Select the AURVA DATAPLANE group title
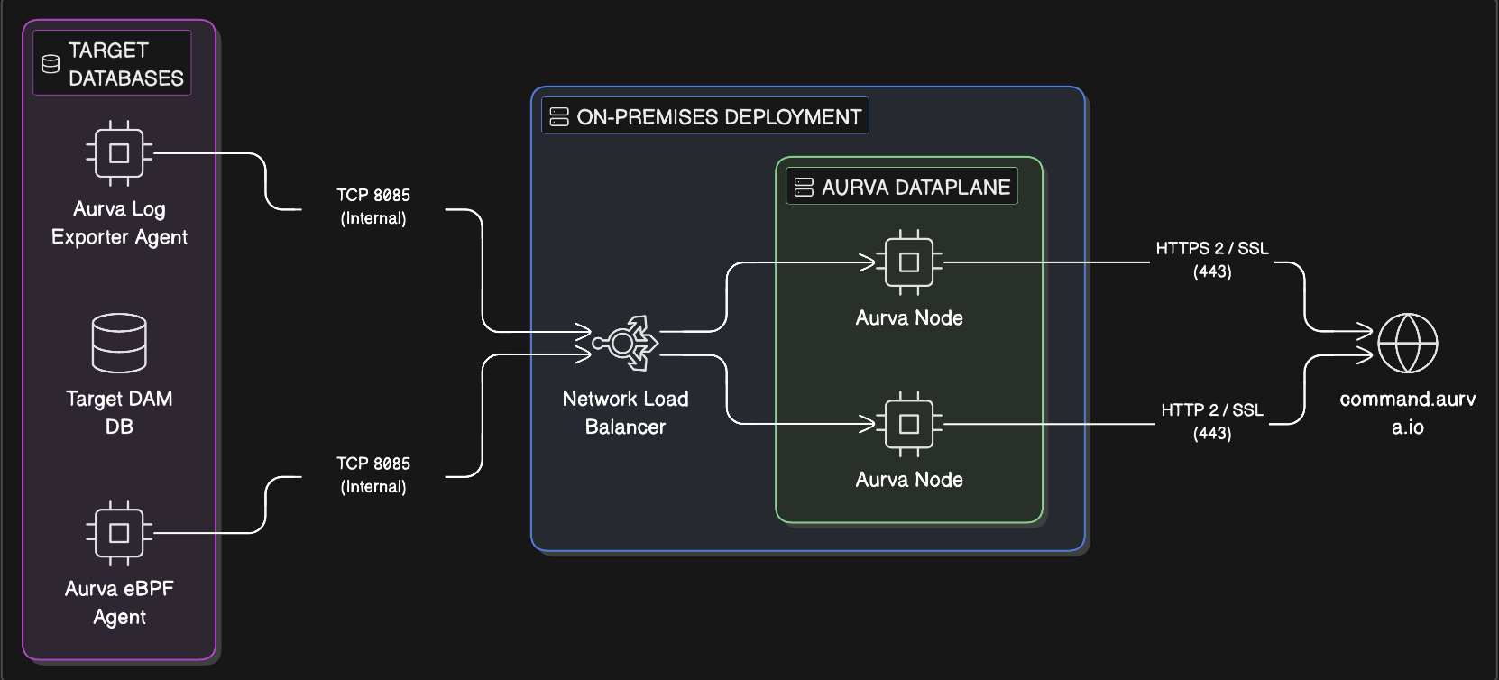This screenshot has height=680, width=1499. [x=915, y=187]
